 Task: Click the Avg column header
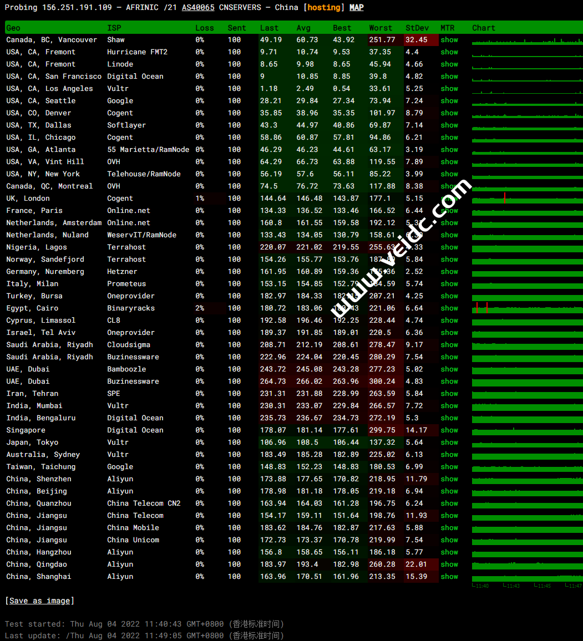click(x=303, y=28)
